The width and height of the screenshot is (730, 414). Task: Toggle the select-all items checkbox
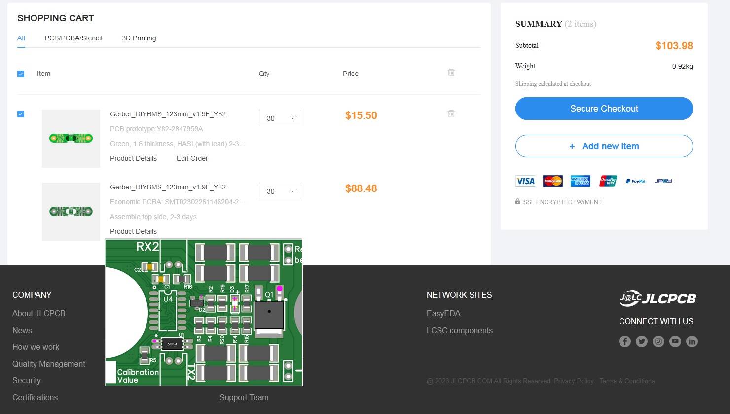[x=21, y=74]
